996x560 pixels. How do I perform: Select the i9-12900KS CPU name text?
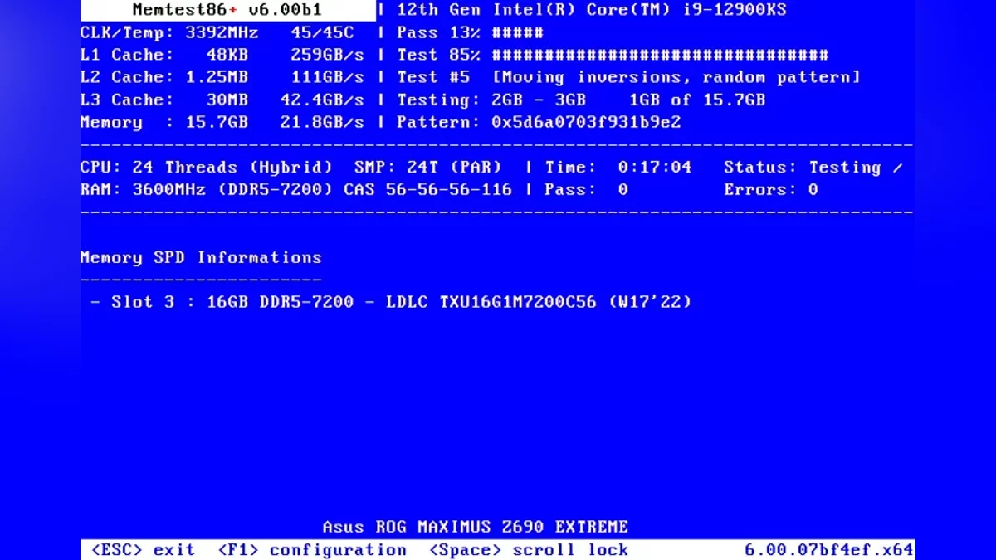coord(733,10)
